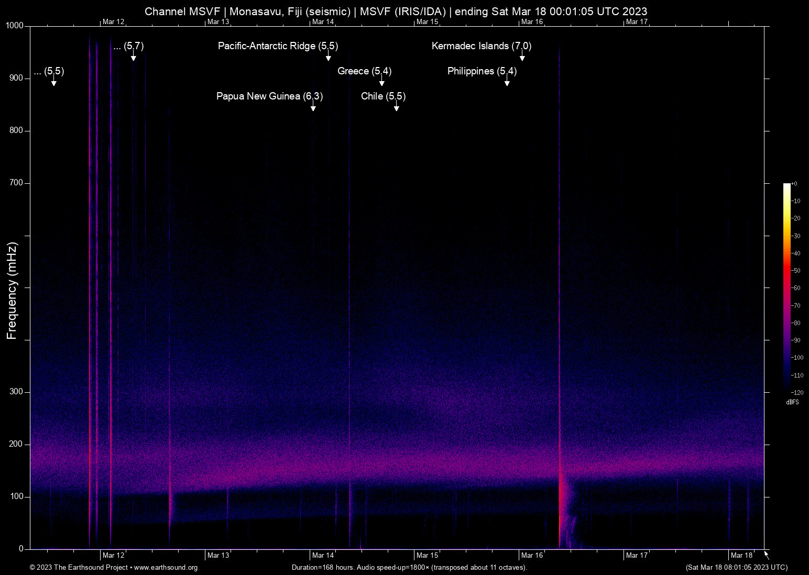Click the arrow marker under Pacific-Antarctic Ridge (5.5)

point(329,57)
